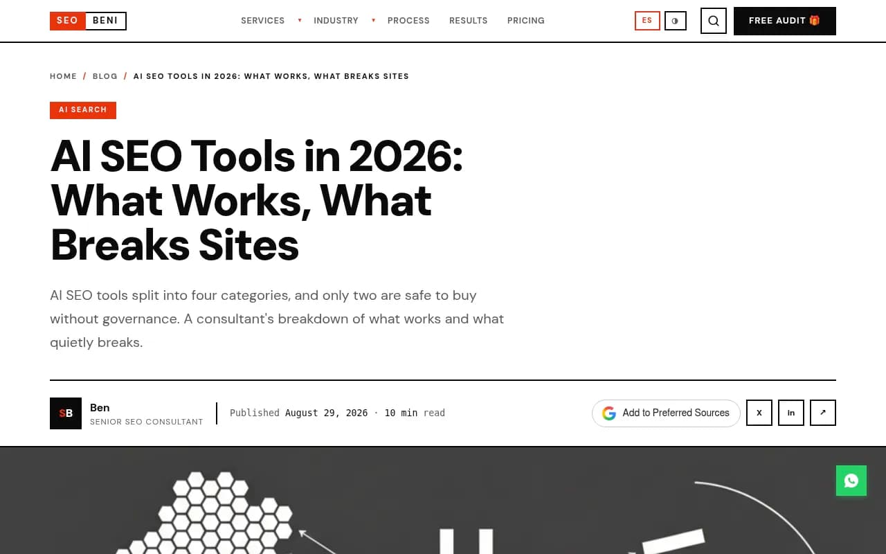Go to Blog breadcrumb

105,76
